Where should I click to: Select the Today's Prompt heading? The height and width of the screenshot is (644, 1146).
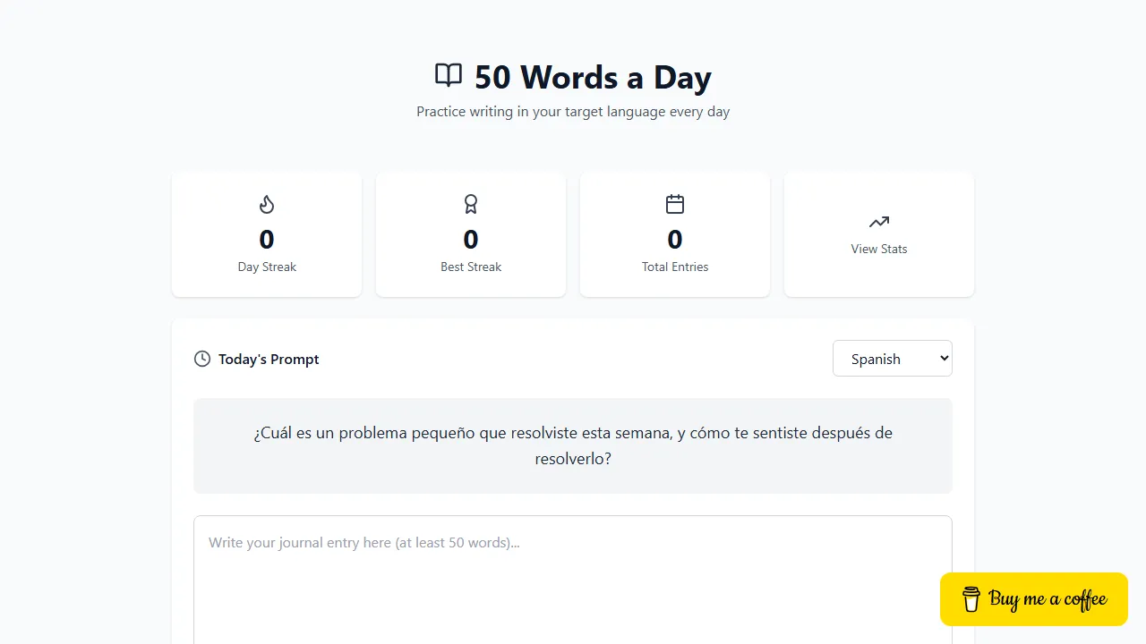268,359
